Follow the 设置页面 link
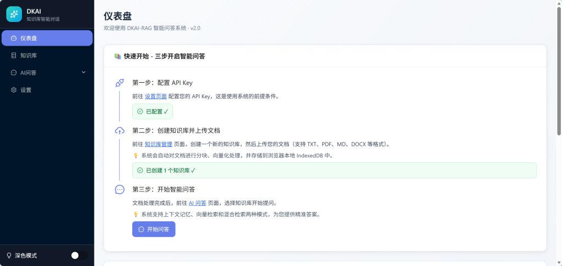The image size is (562, 266). coord(155,97)
